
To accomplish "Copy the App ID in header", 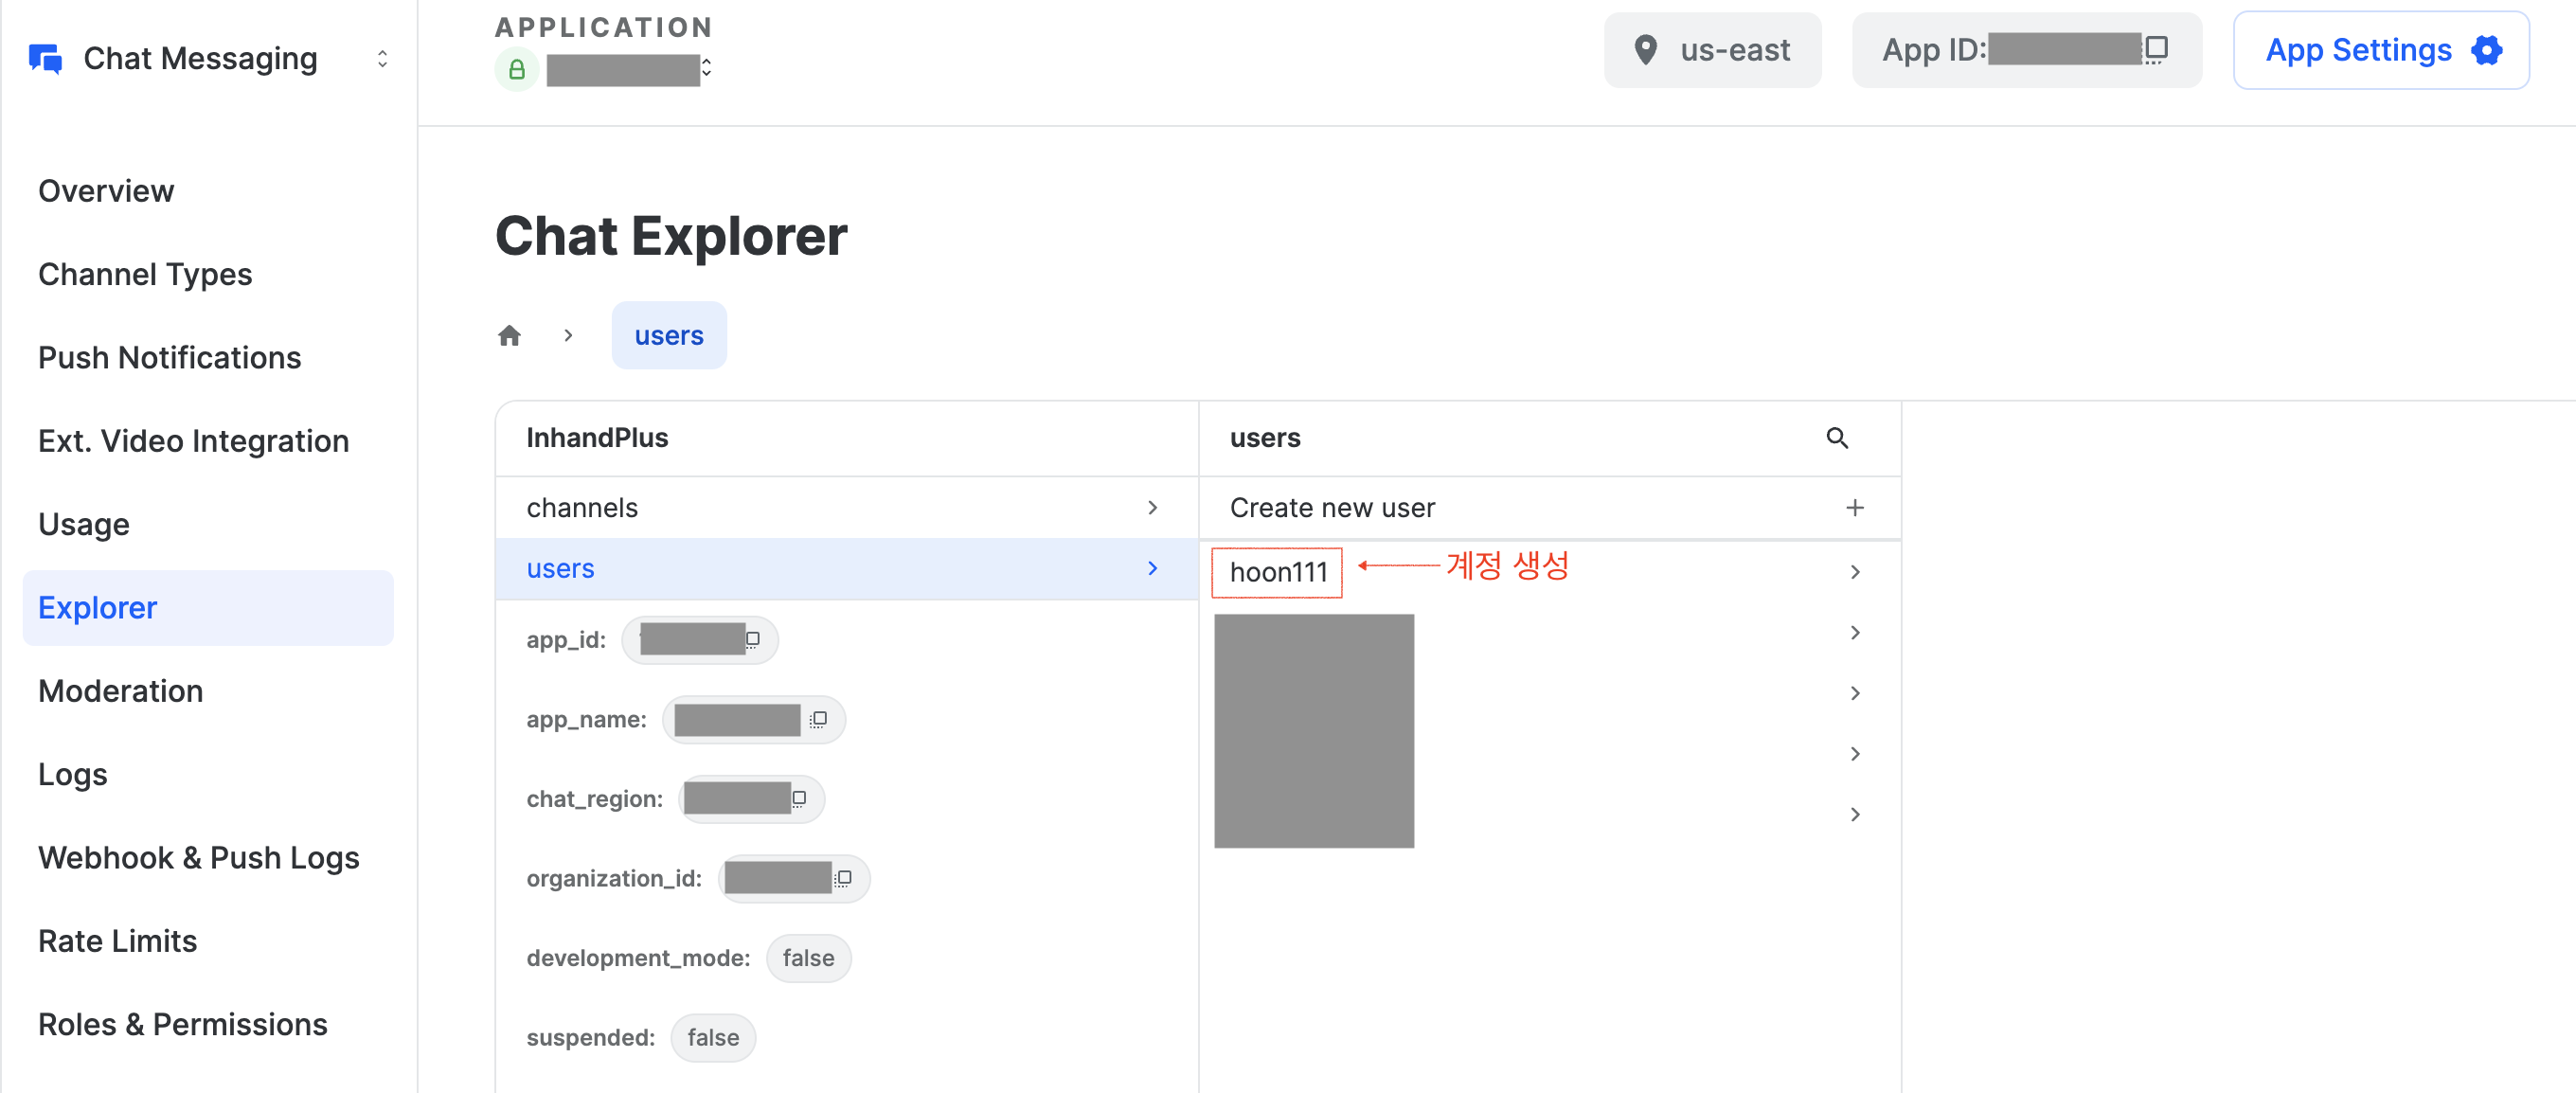I will (x=2156, y=49).
